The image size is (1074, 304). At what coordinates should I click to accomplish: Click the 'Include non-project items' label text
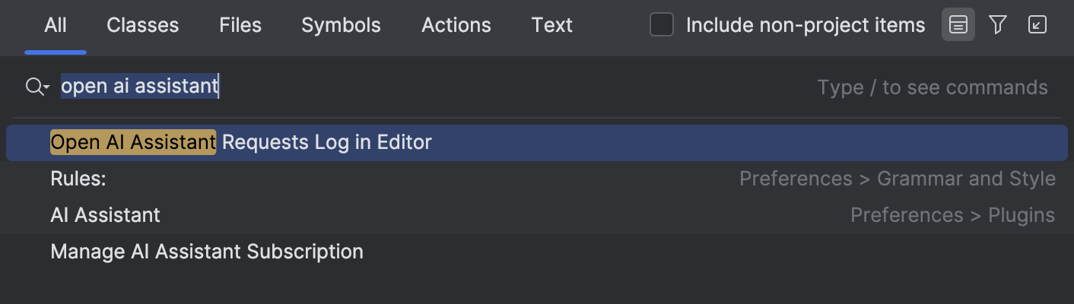click(805, 25)
